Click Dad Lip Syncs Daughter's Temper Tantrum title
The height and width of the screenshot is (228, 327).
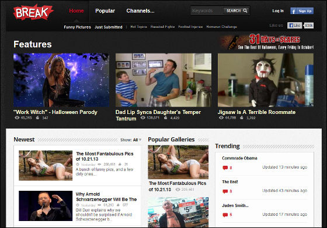click(158, 115)
